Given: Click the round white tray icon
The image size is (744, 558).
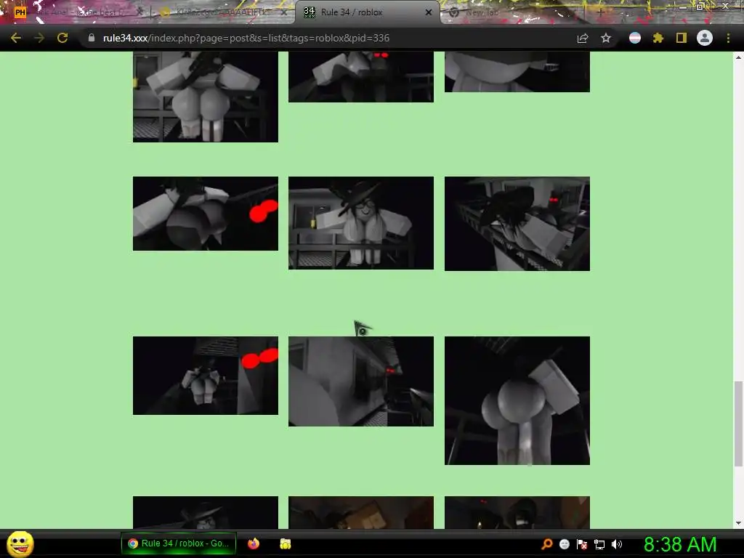Looking at the screenshot, I should (x=564, y=544).
